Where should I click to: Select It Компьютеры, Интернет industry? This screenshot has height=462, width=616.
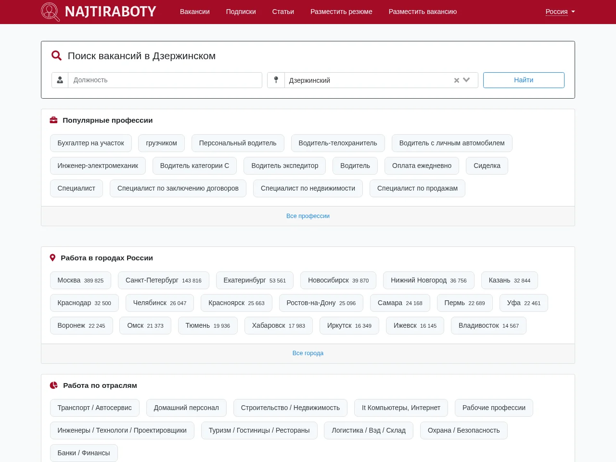tap(401, 408)
